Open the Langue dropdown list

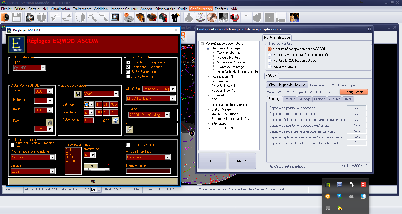[52, 171]
